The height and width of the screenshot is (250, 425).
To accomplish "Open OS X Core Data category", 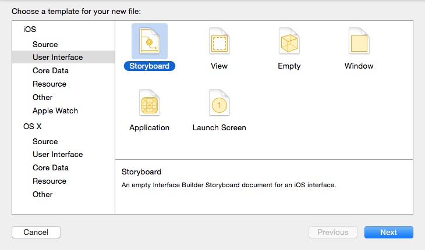I will coord(51,167).
